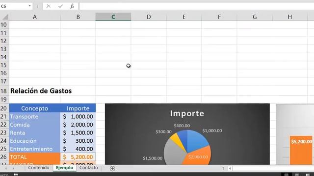Select the orange 'TOTAL' cell
This screenshot has height=176, width=314.
35,157
